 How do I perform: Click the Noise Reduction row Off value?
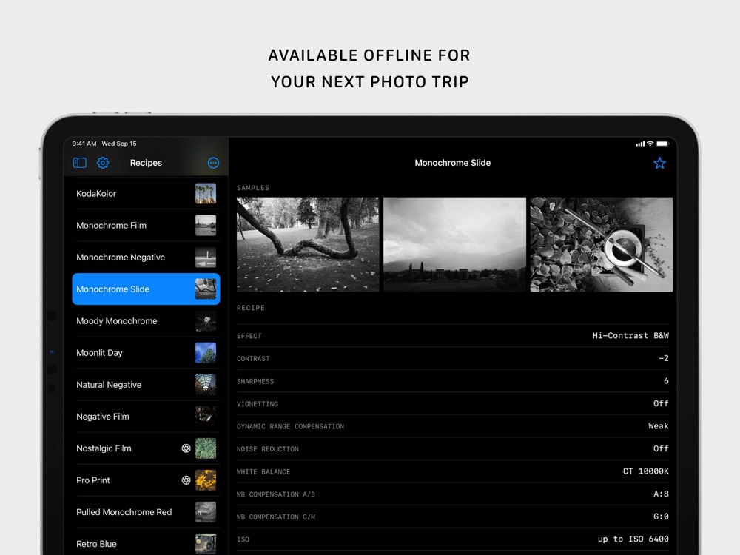click(661, 449)
